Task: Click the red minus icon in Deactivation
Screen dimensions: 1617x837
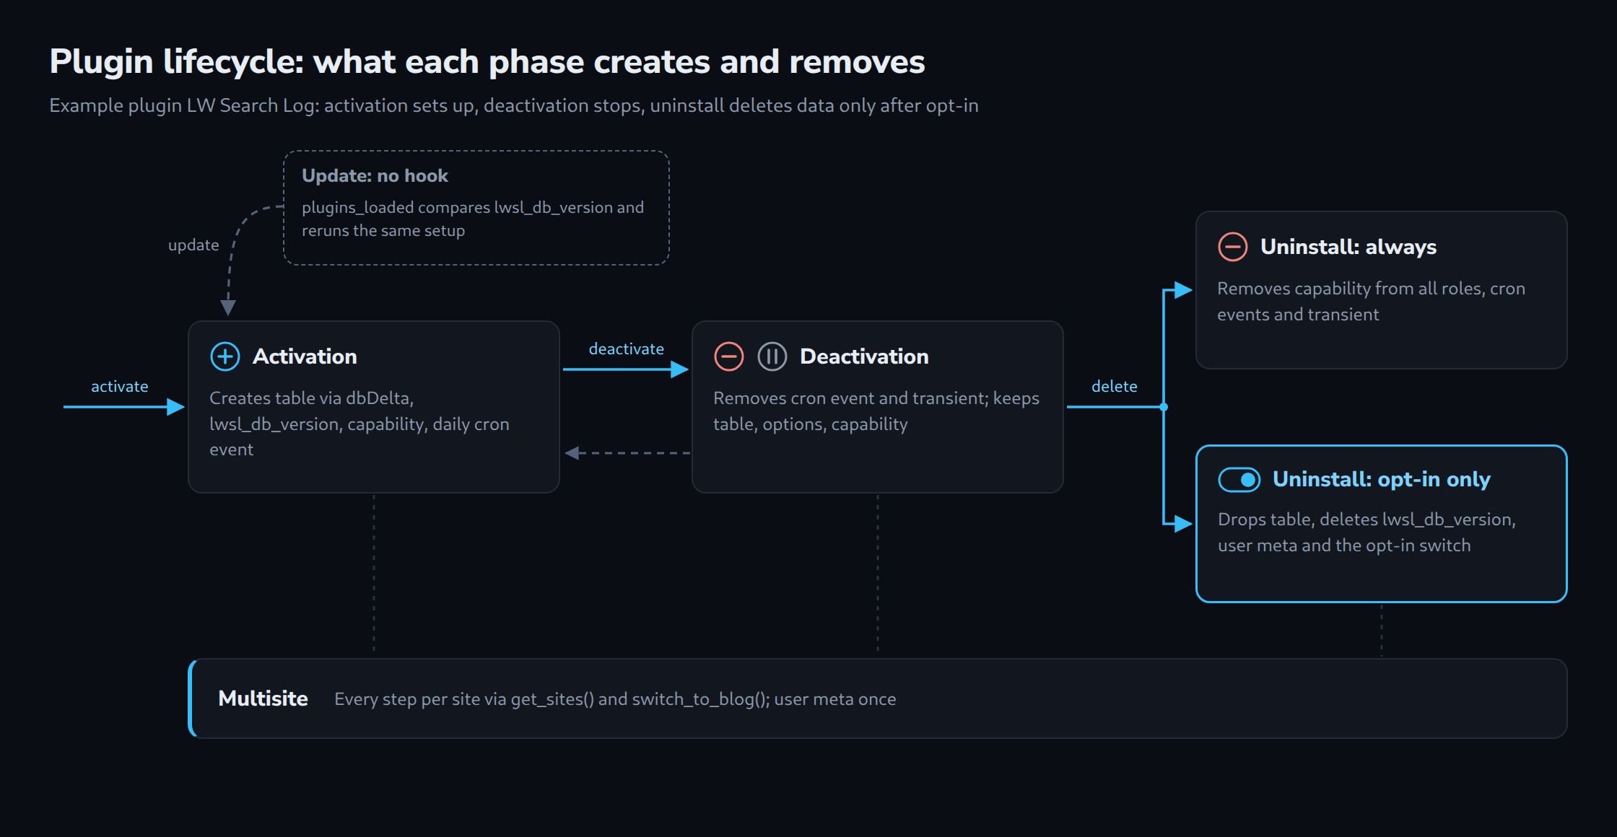Action: [728, 356]
